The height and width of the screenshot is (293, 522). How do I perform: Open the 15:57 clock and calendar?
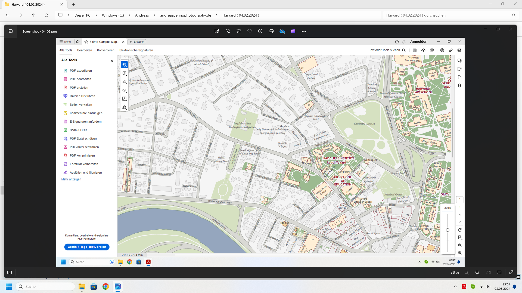pos(502,286)
